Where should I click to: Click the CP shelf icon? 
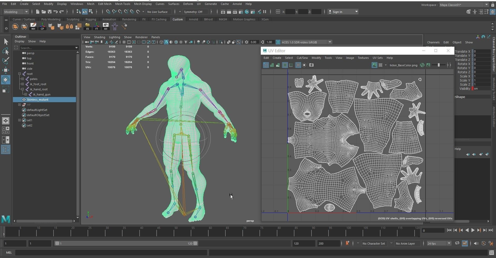click(x=42, y=26)
